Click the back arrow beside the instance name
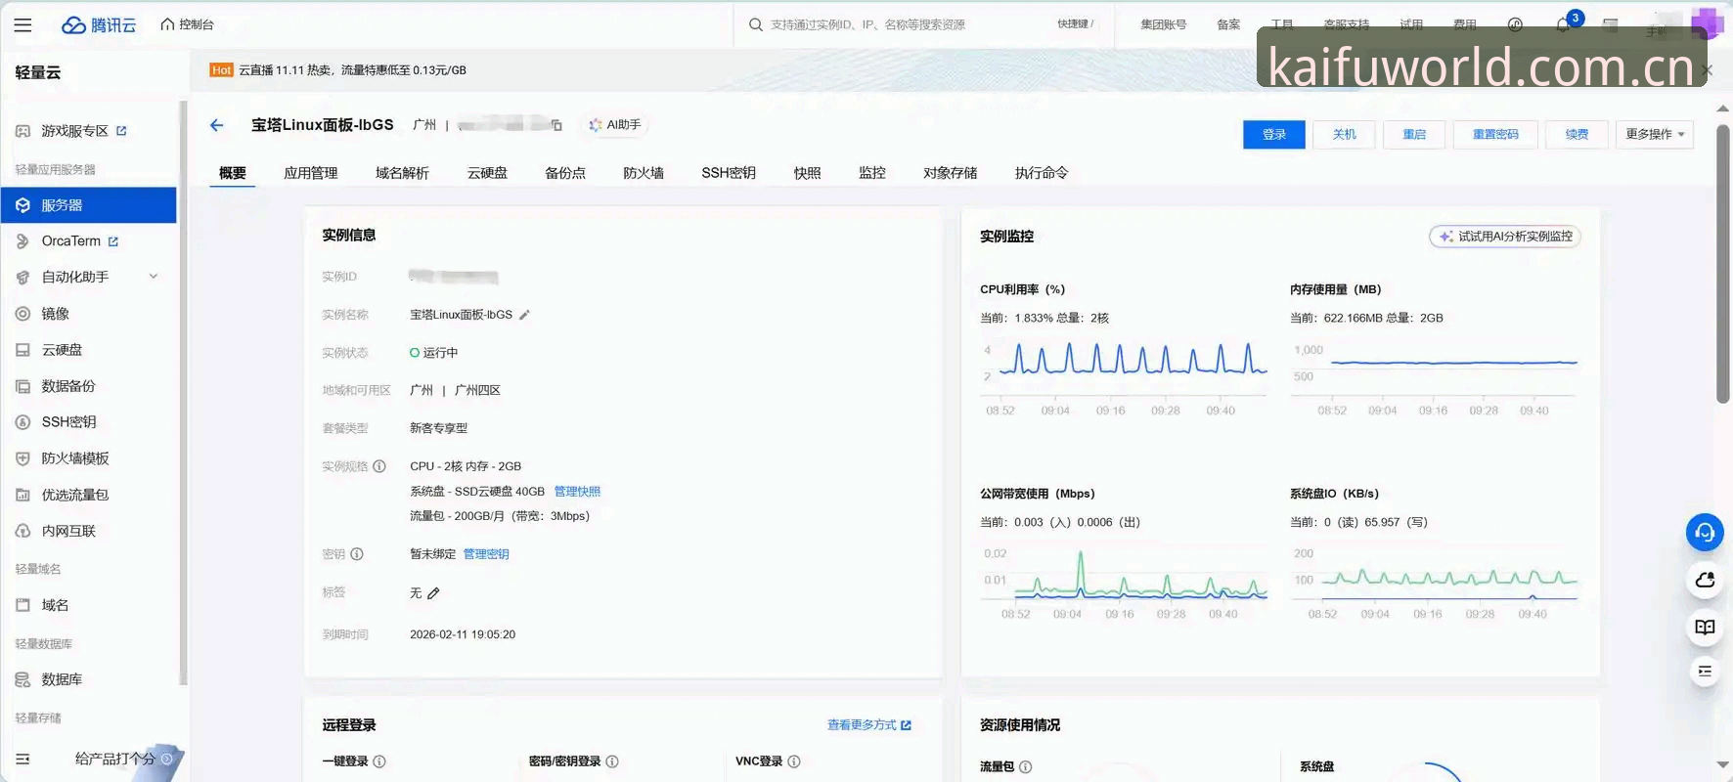This screenshot has height=782, width=1733. (217, 125)
